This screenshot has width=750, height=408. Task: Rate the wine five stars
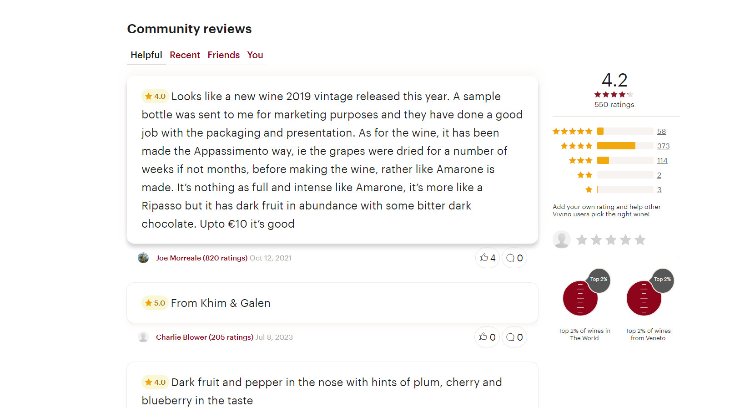pos(640,240)
